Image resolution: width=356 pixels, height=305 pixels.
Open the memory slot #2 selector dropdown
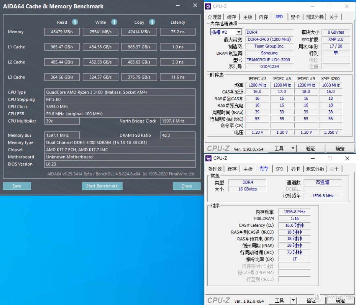click(x=239, y=32)
